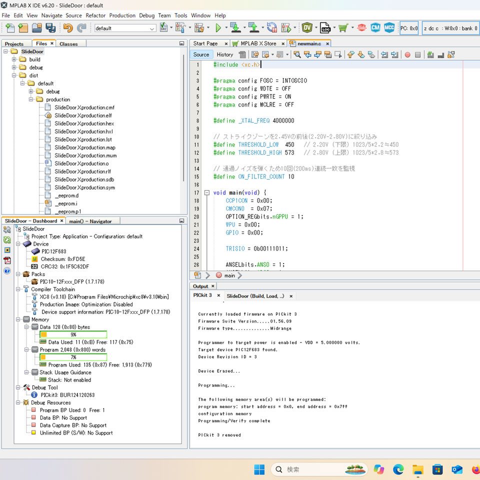Minimize the Files panel window group
This screenshot has width=480, height=480.
click(x=182, y=43)
